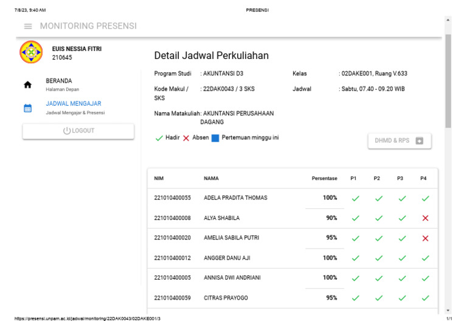The width and height of the screenshot is (467, 330).
Task: Toggle Citras Prayogo's P3 attendance check
Action: pyautogui.click(x=402, y=298)
